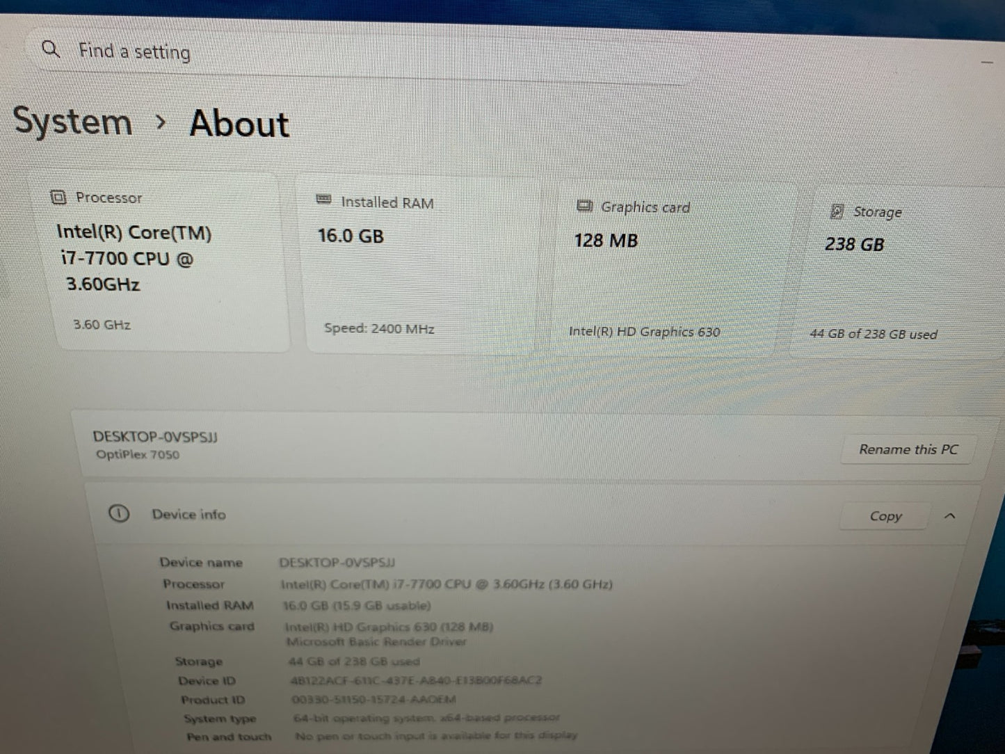This screenshot has height=754, width=1005.
Task: Click the search magnifier icon
Action: pyautogui.click(x=50, y=49)
